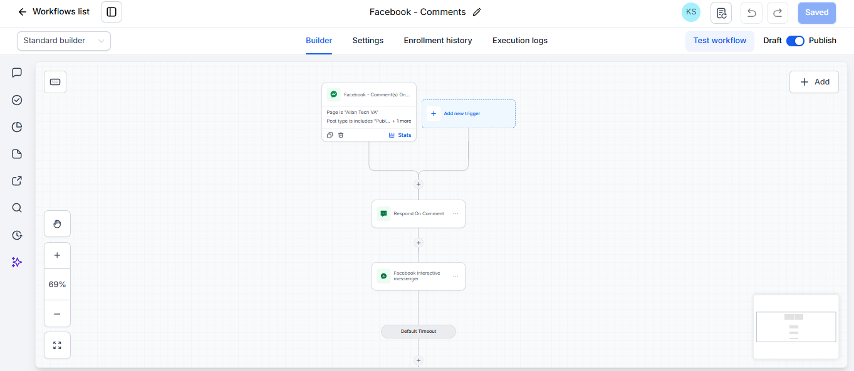Image resolution: width=854 pixels, height=371 pixels.
Task: Open Facebook interactive messenger options menu
Action: [456, 277]
